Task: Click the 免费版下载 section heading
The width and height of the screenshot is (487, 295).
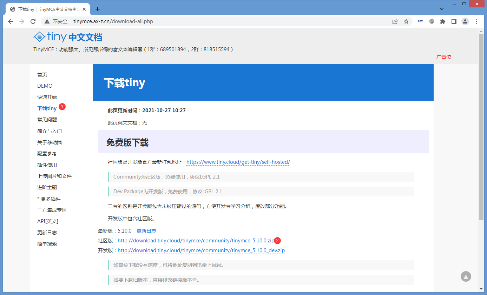Action: coord(127,142)
